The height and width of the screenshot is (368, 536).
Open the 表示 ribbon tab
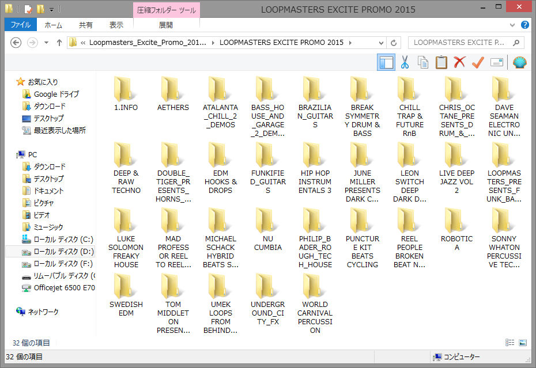(x=116, y=25)
